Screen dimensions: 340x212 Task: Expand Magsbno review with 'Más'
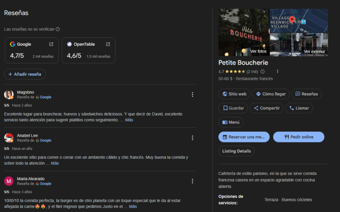[x=129, y=120]
